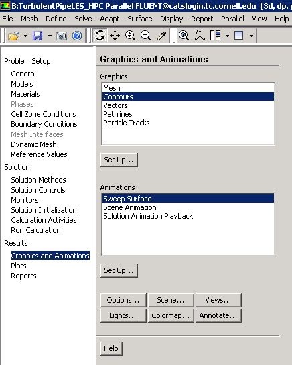Open the Surface menu

139,19
